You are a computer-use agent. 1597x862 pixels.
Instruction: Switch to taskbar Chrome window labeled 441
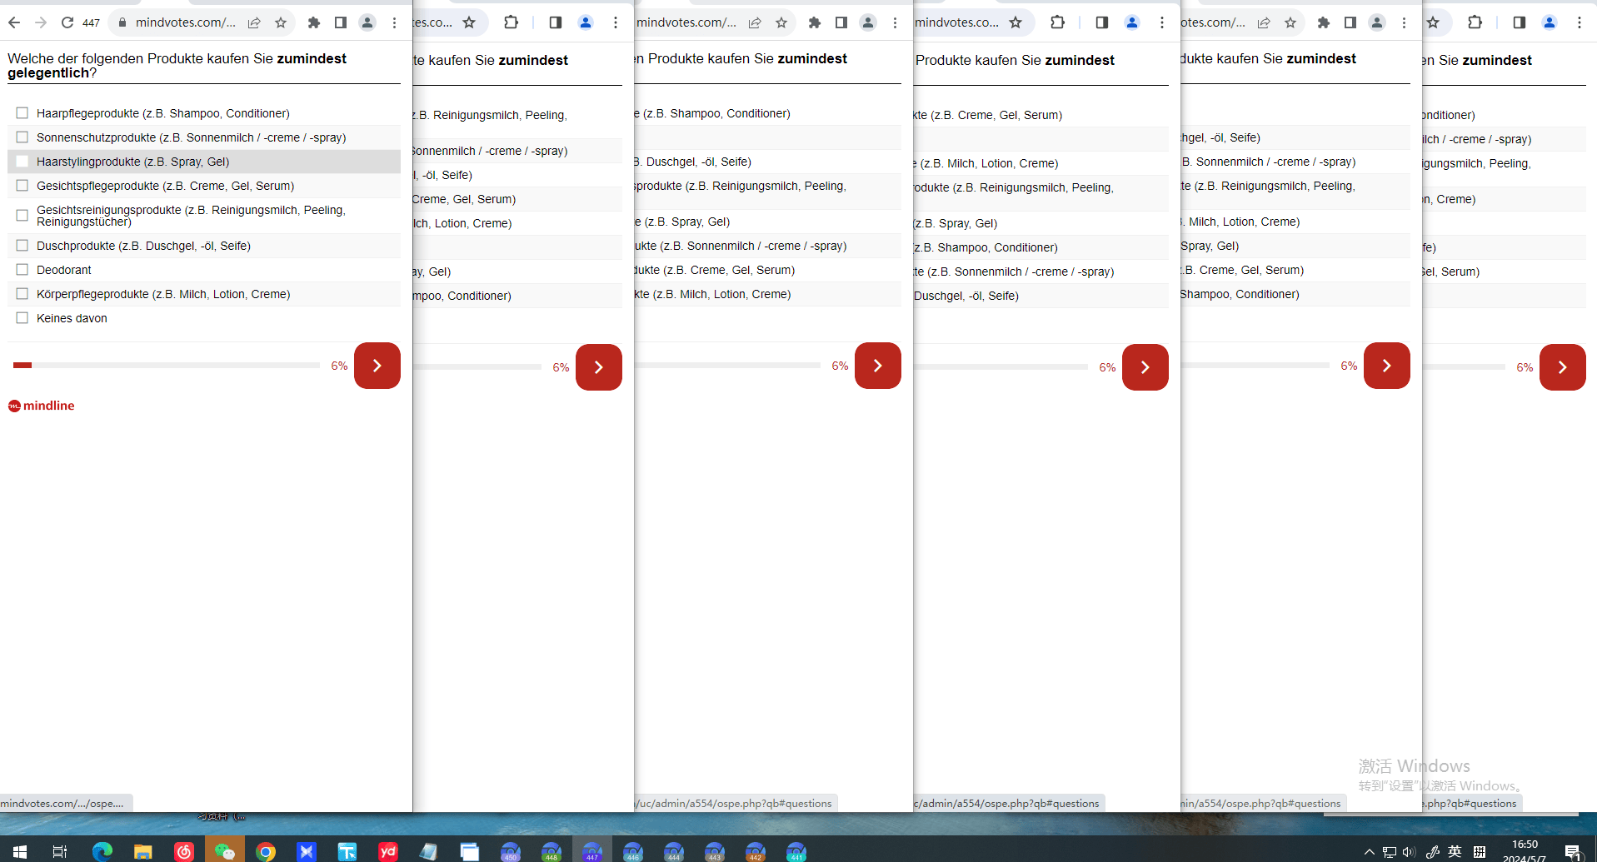(796, 851)
